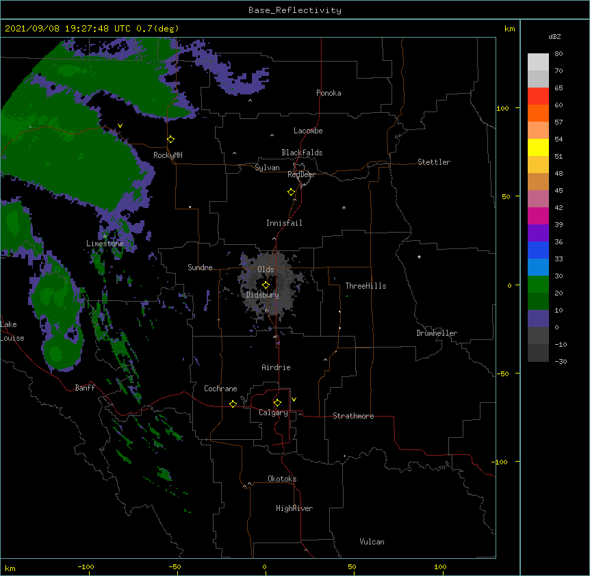Click the Vulcan town label

tap(372, 542)
